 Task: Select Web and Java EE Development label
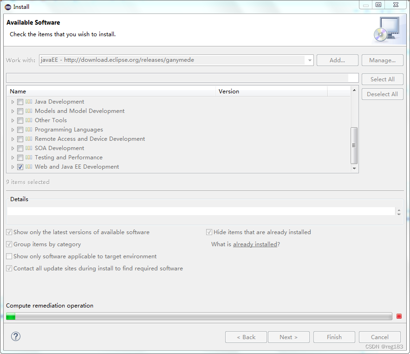click(x=77, y=167)
